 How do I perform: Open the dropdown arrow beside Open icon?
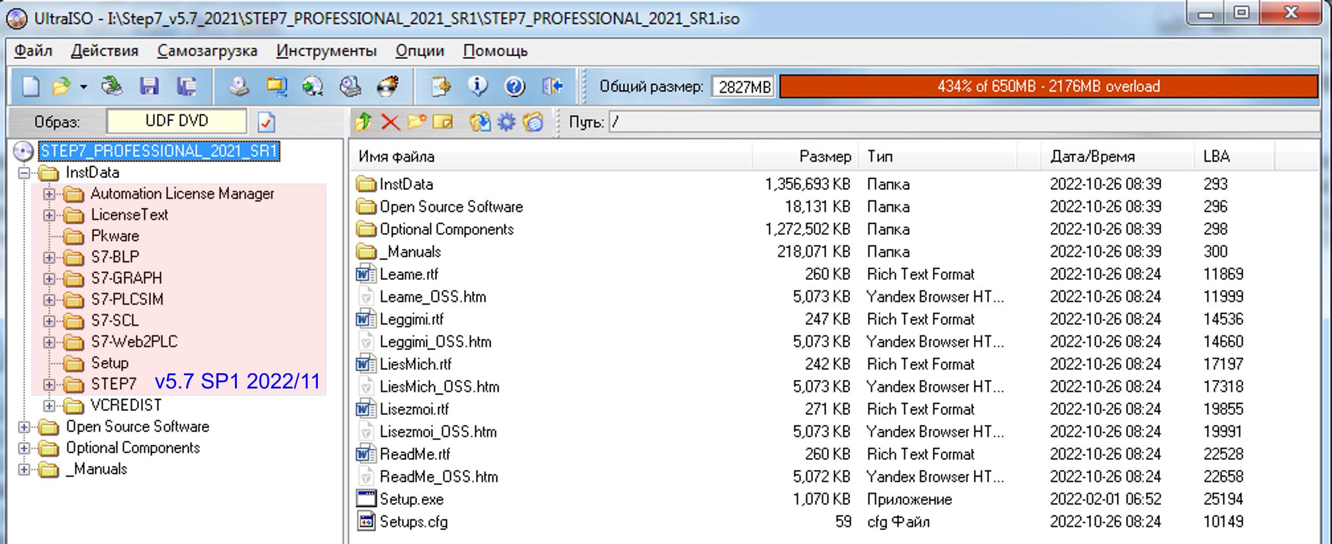tap(83, 87)
